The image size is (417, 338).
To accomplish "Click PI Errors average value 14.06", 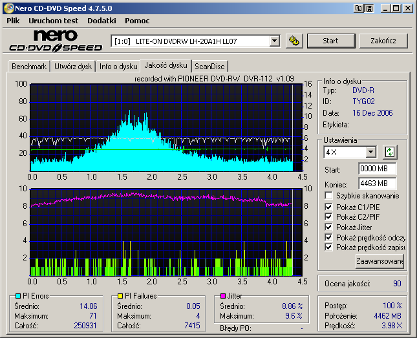I will click(x=89, y=306).
